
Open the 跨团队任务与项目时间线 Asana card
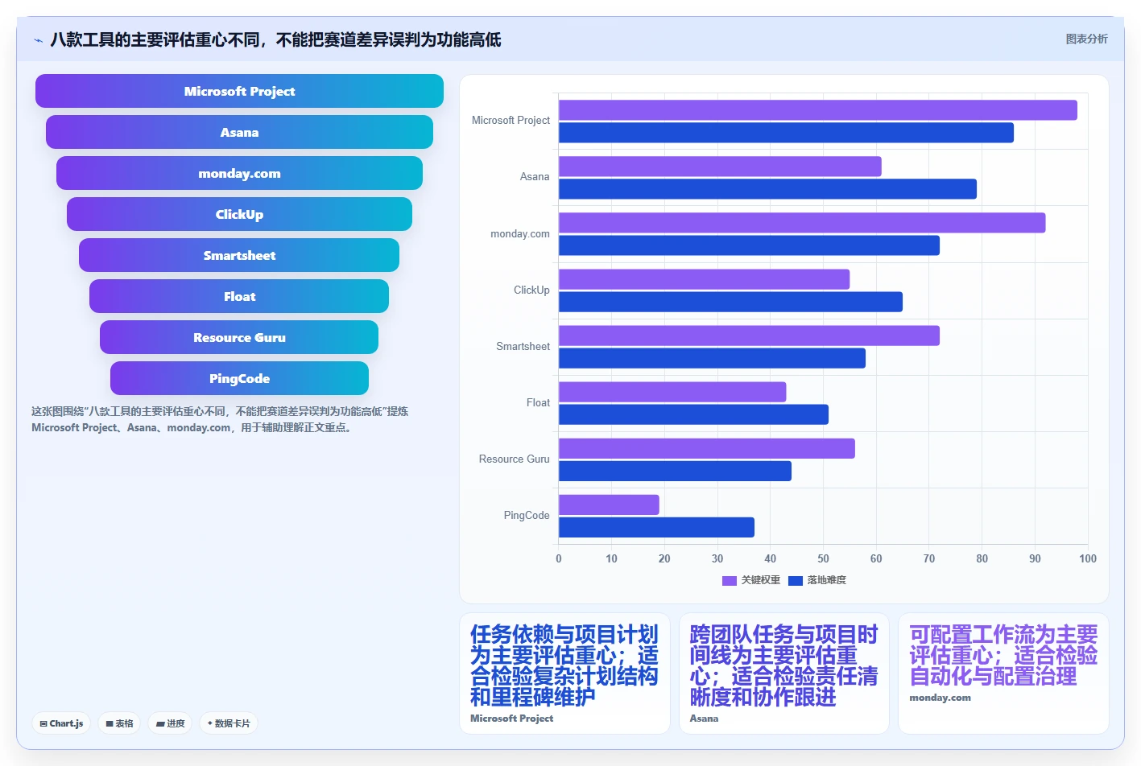pyautogui.click(x=784, y=673)
